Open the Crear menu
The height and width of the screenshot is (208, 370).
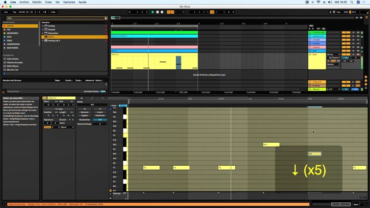[49, 2]
